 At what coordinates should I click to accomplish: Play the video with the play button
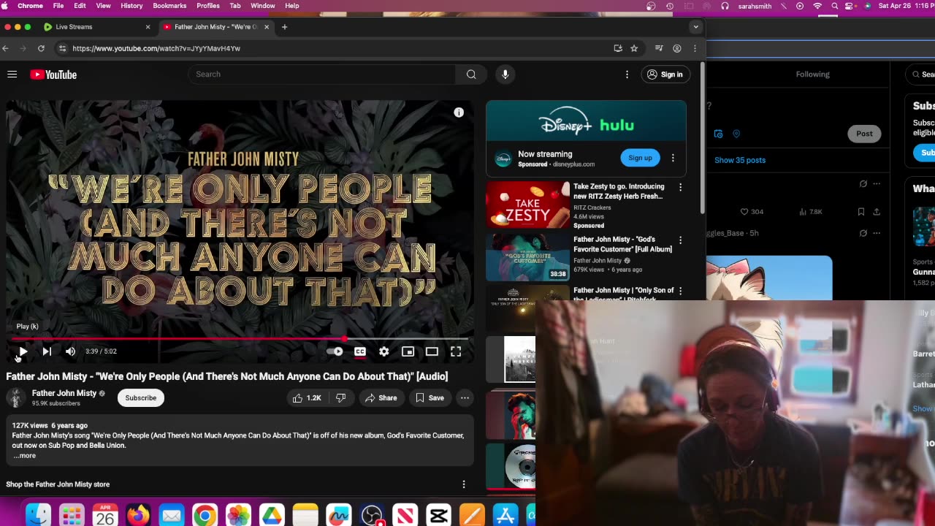23,351
